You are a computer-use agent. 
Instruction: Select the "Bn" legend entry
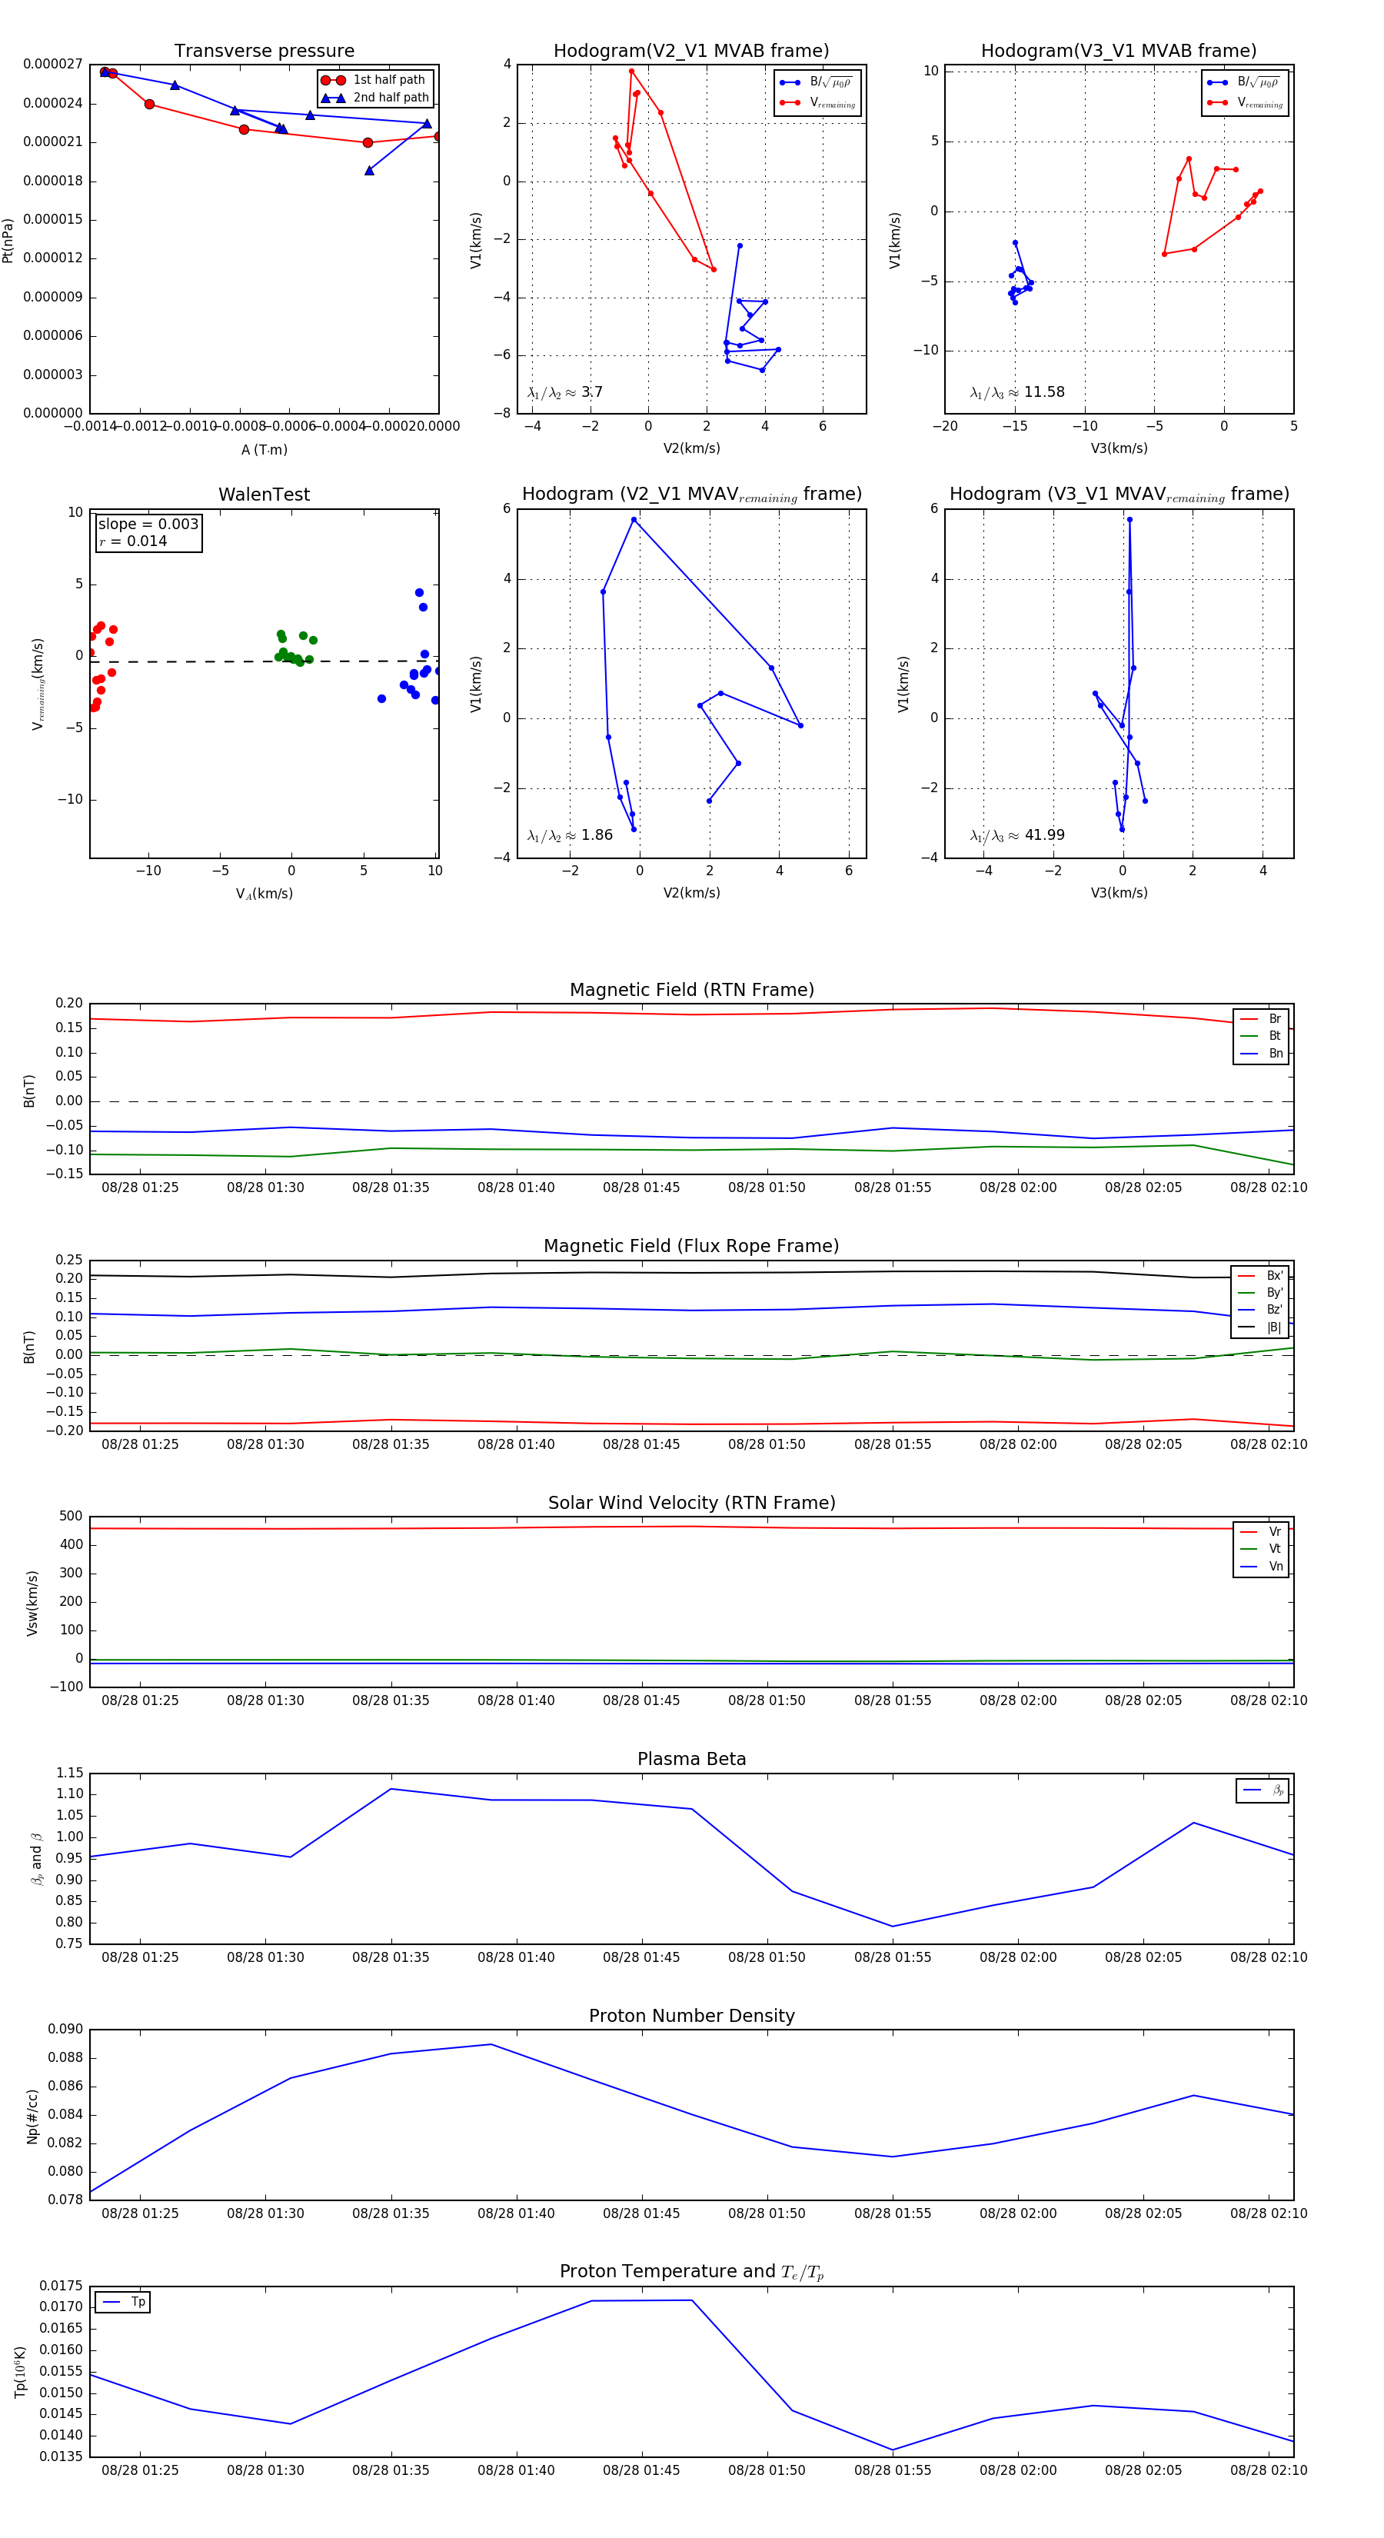pos(1261,1053)
